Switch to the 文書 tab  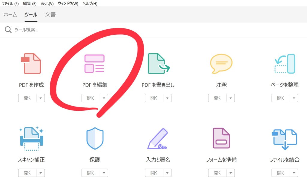coord(50,14)
